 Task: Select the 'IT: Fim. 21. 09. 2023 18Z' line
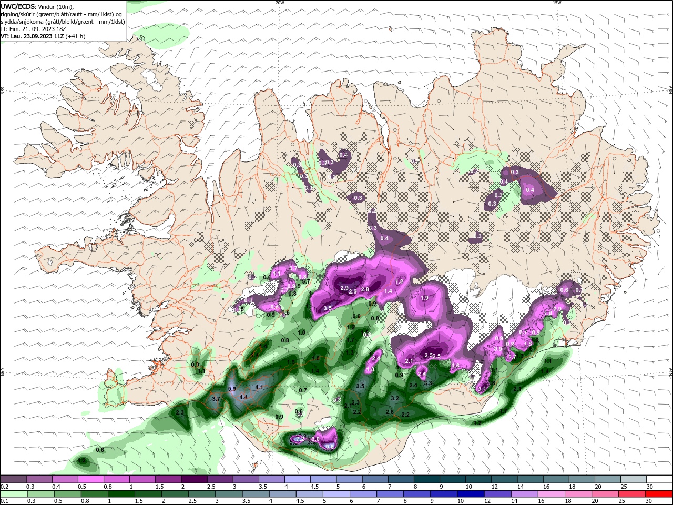click(x=32, y=29)
